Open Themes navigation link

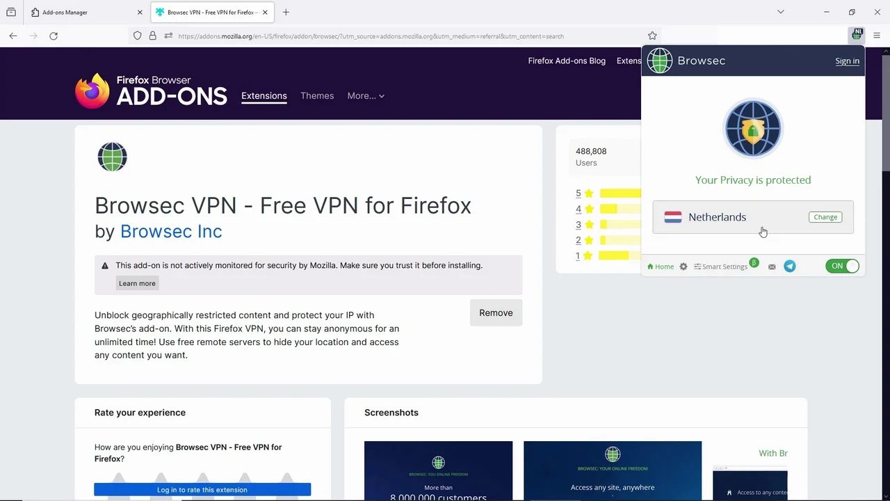tap(317, 96)
